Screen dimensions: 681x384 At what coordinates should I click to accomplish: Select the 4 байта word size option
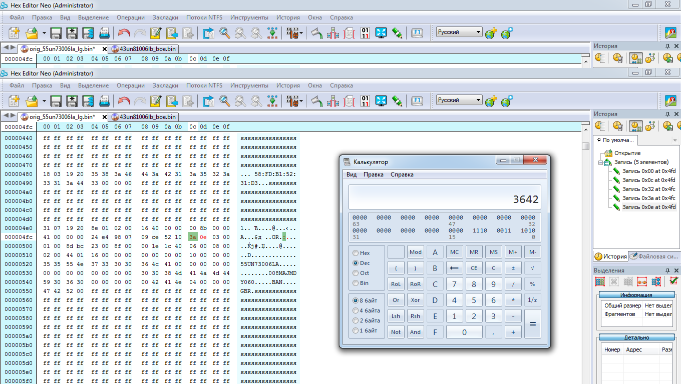(x=356, y=310)
